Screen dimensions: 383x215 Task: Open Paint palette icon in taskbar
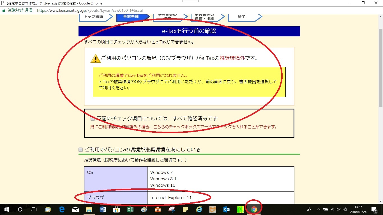click(x=144, y=209)
